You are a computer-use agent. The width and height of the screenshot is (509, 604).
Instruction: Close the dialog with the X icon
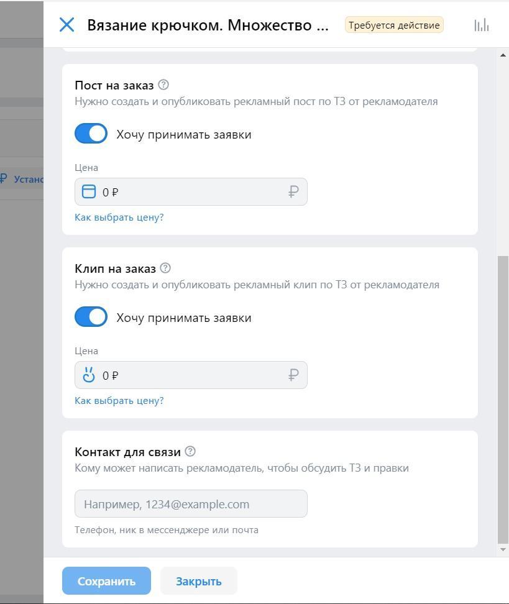pos(66,25)
